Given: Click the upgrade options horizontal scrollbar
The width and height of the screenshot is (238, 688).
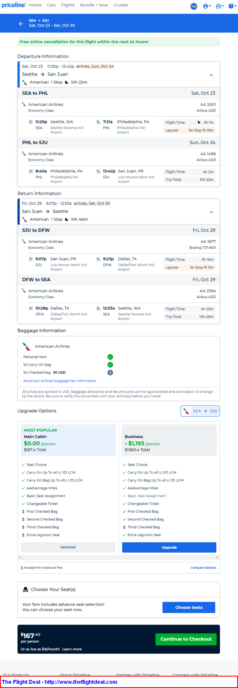Looking at the screenshot, I should (119, 557).
